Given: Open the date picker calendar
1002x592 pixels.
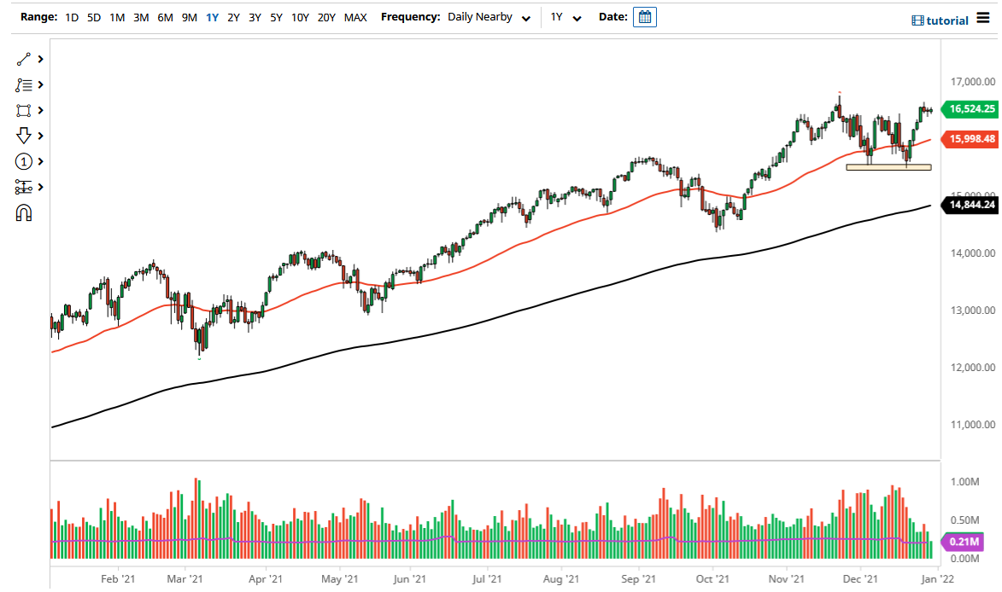Looking at the screenshot, I should pos(645,16).
